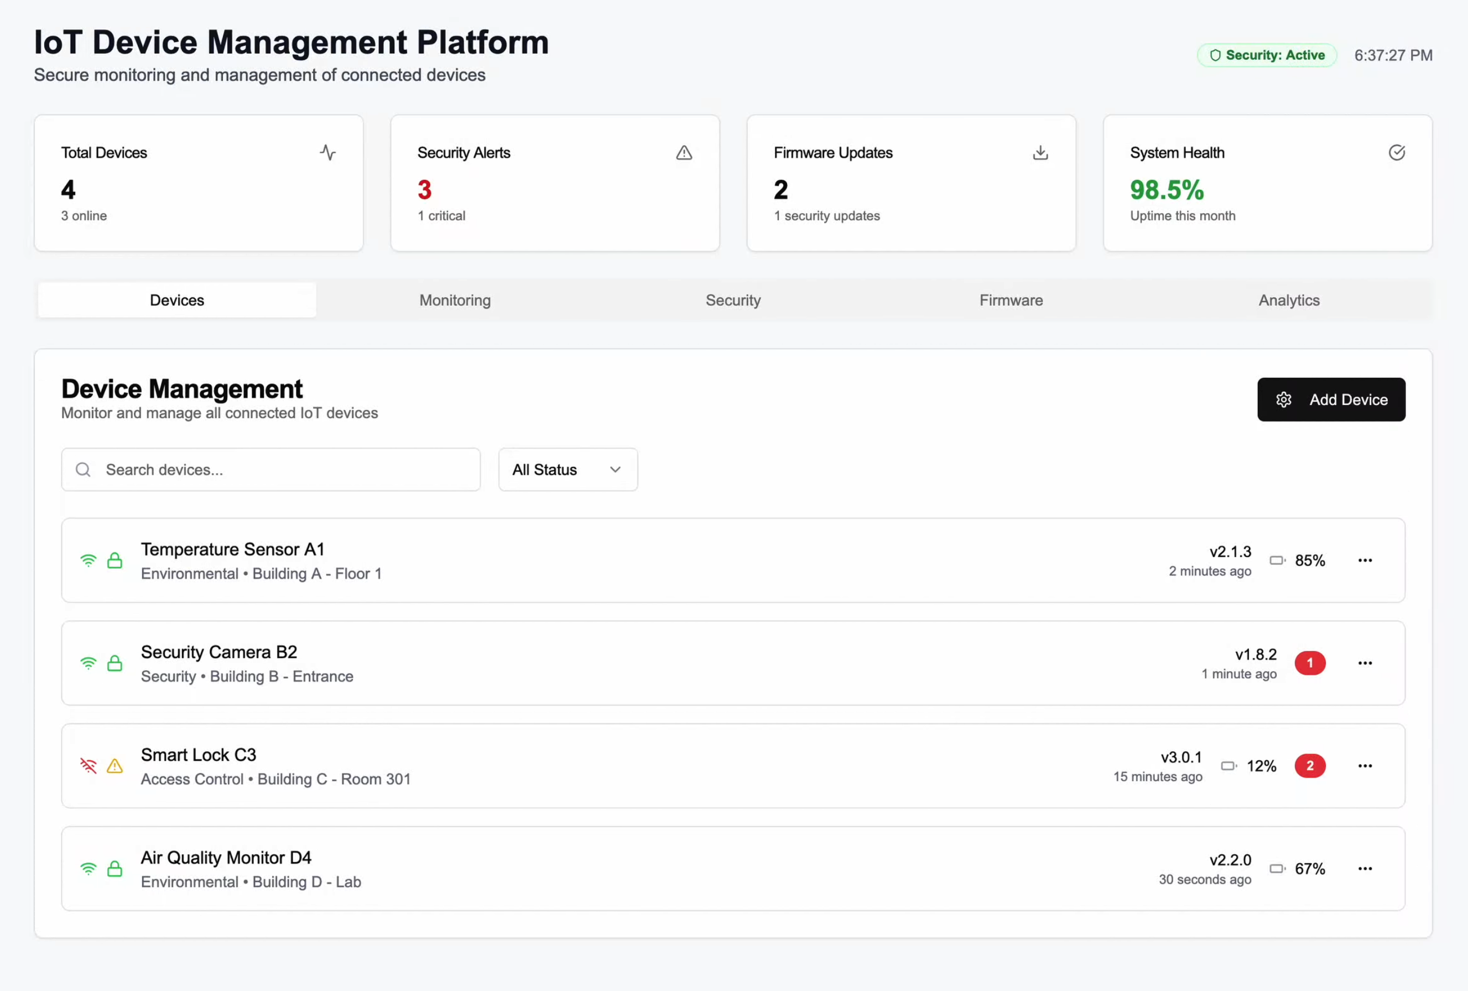Open the options menu for Security Camera B2
The width and height of the screenshot is (1468, 991).
coord(1365,663)
